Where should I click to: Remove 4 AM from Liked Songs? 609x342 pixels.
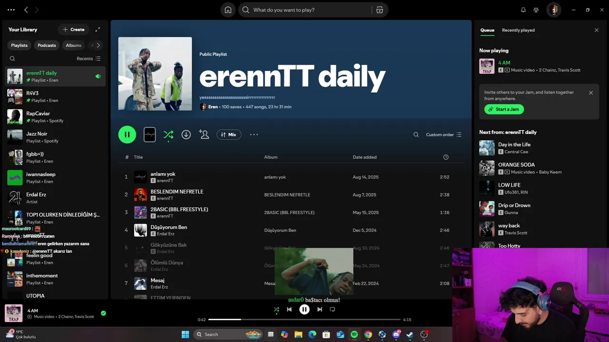(103, 313)
